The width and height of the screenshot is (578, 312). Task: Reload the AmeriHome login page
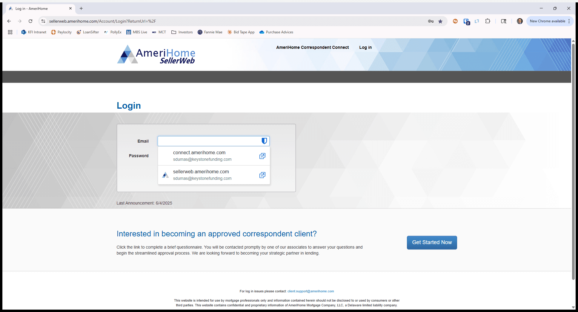pyautogui.click(x=30, y=21)
